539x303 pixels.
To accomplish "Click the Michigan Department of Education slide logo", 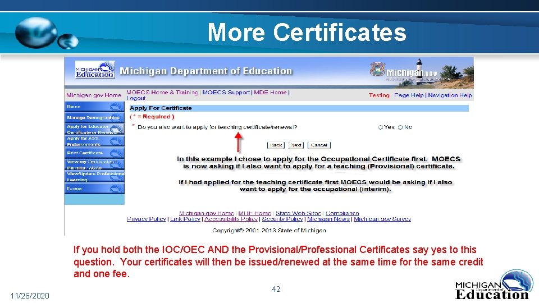I will pyautogui.click(x=494, y=285).
